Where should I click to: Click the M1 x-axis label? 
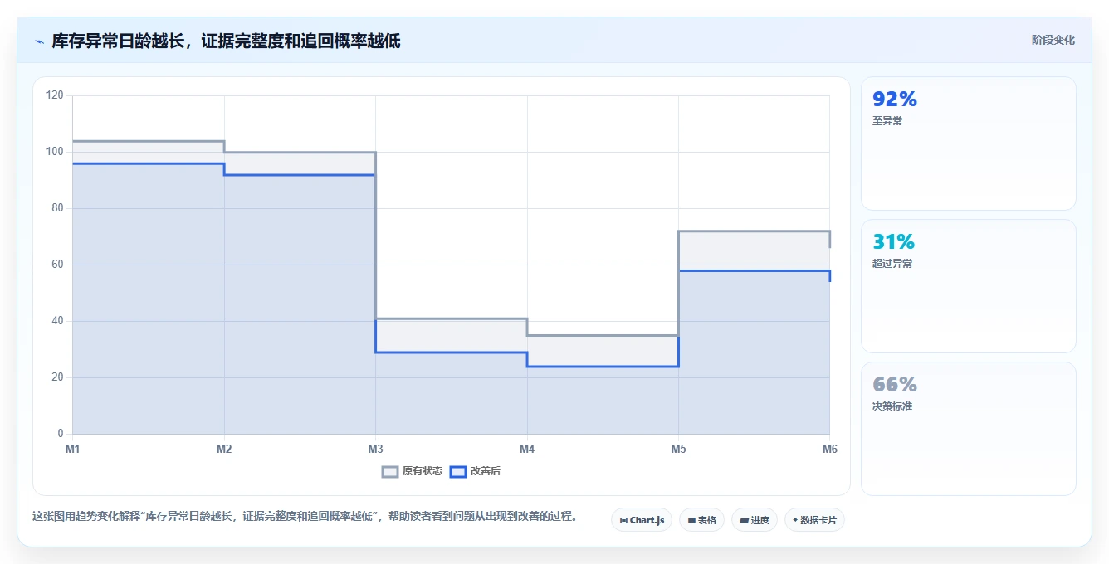[x=73, y=449]
